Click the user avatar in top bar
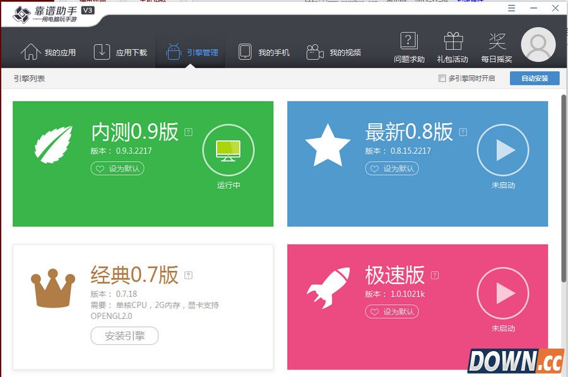Screen dimensions: 568x377 click(x=537, y=44)
